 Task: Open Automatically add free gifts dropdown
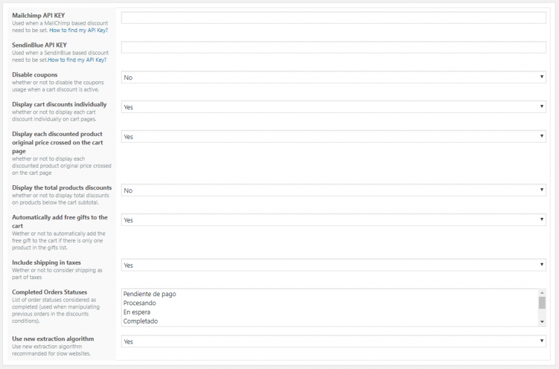tap(333, 220)
